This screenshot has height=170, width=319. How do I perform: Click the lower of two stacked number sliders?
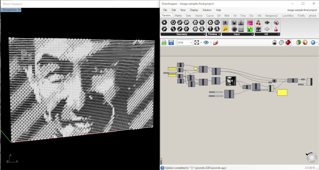216,96
